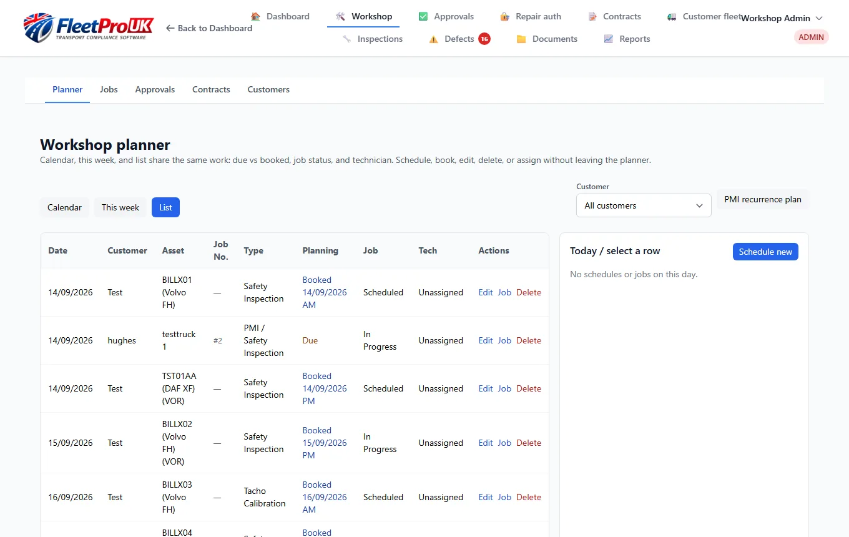Click the ADMIN role badge
The height and width of the screenshot is (537, 849).
point(811,37)
